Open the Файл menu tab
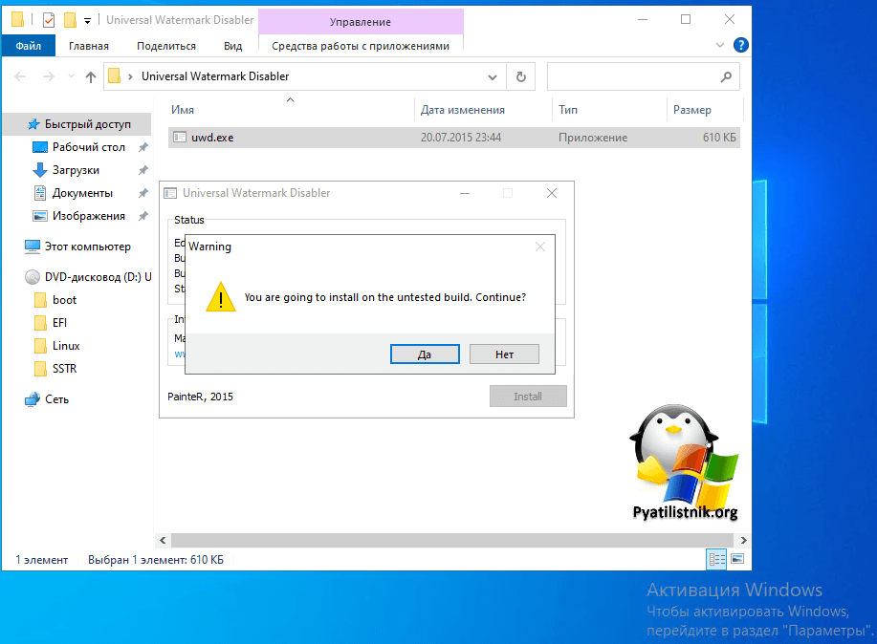Image resolution: width=877 pixels, height=644 pixels. tap(29, 46)
